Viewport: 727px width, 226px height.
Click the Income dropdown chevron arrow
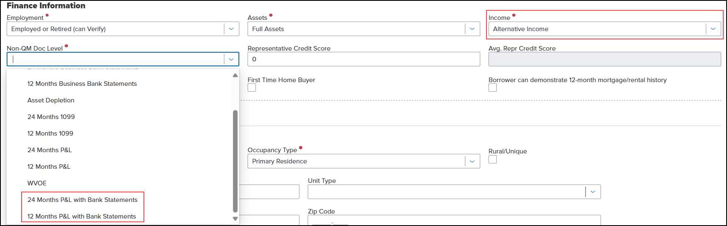(x=713, y=29)
